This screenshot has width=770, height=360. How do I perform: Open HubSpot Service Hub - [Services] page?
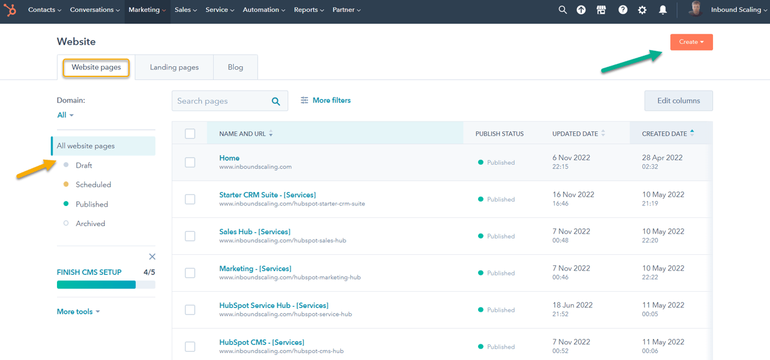[x=274, y=306]
